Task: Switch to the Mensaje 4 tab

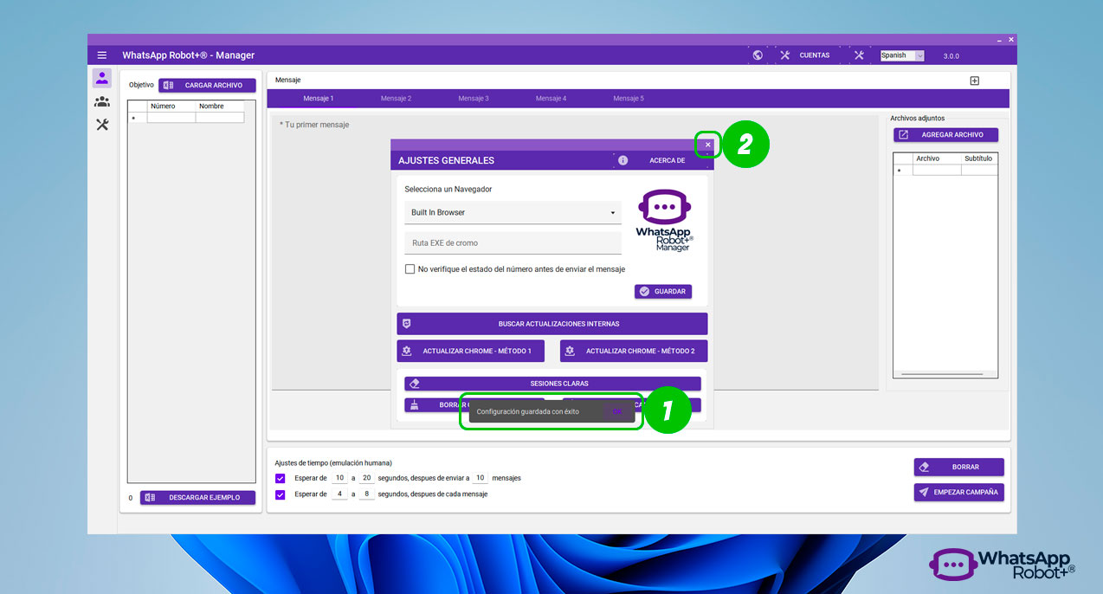Action: pos(551,99)
